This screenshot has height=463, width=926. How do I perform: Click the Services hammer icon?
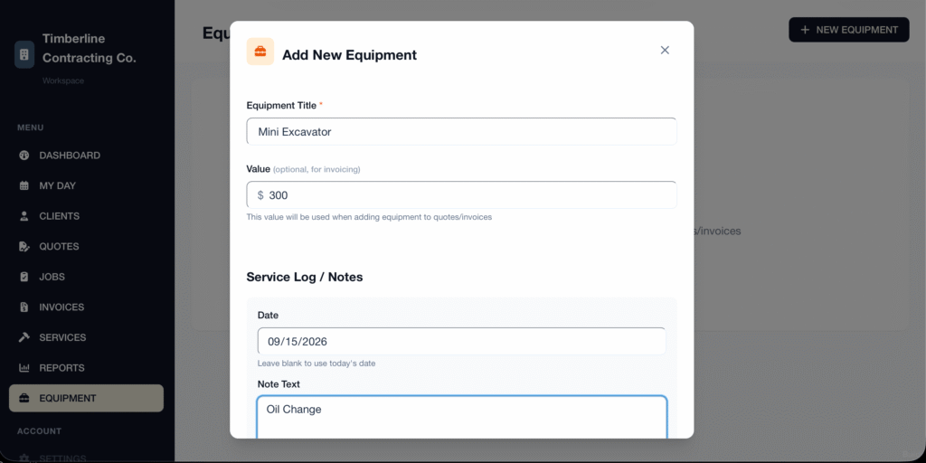click(x=24, y=337)
